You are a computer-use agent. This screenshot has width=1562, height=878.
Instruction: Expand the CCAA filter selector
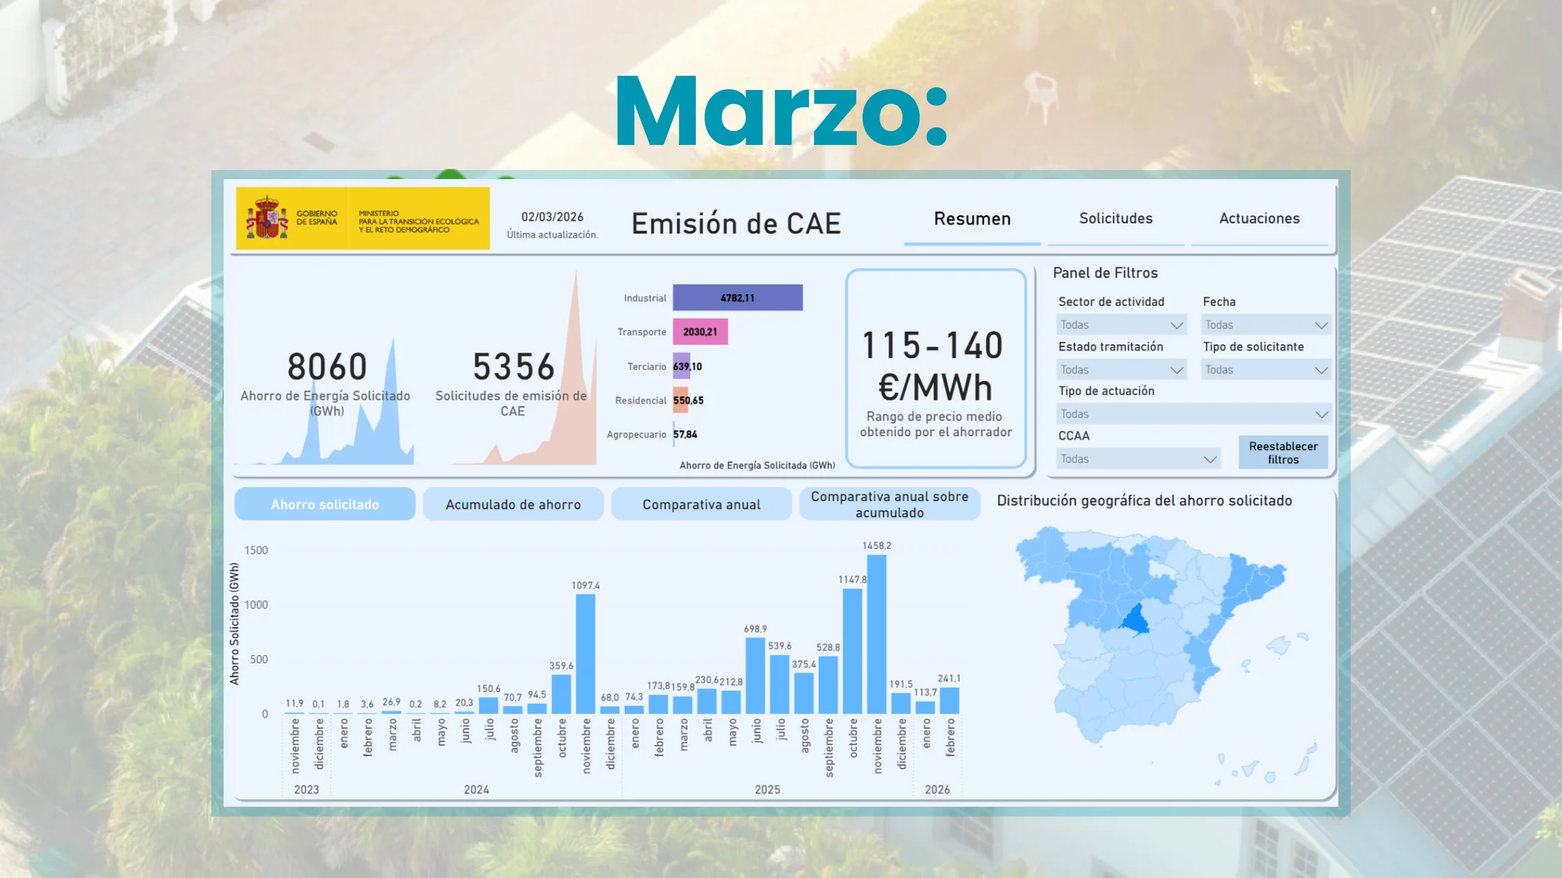[1138, 459]
